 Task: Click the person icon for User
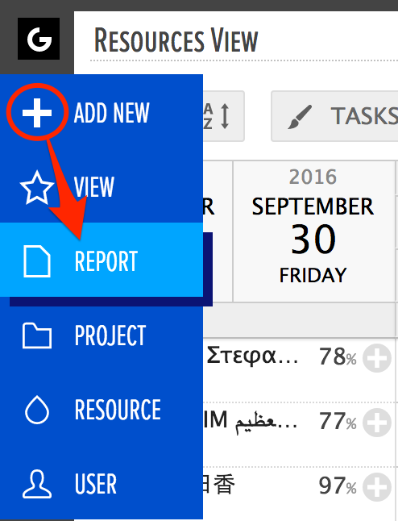tap(37, 484)
